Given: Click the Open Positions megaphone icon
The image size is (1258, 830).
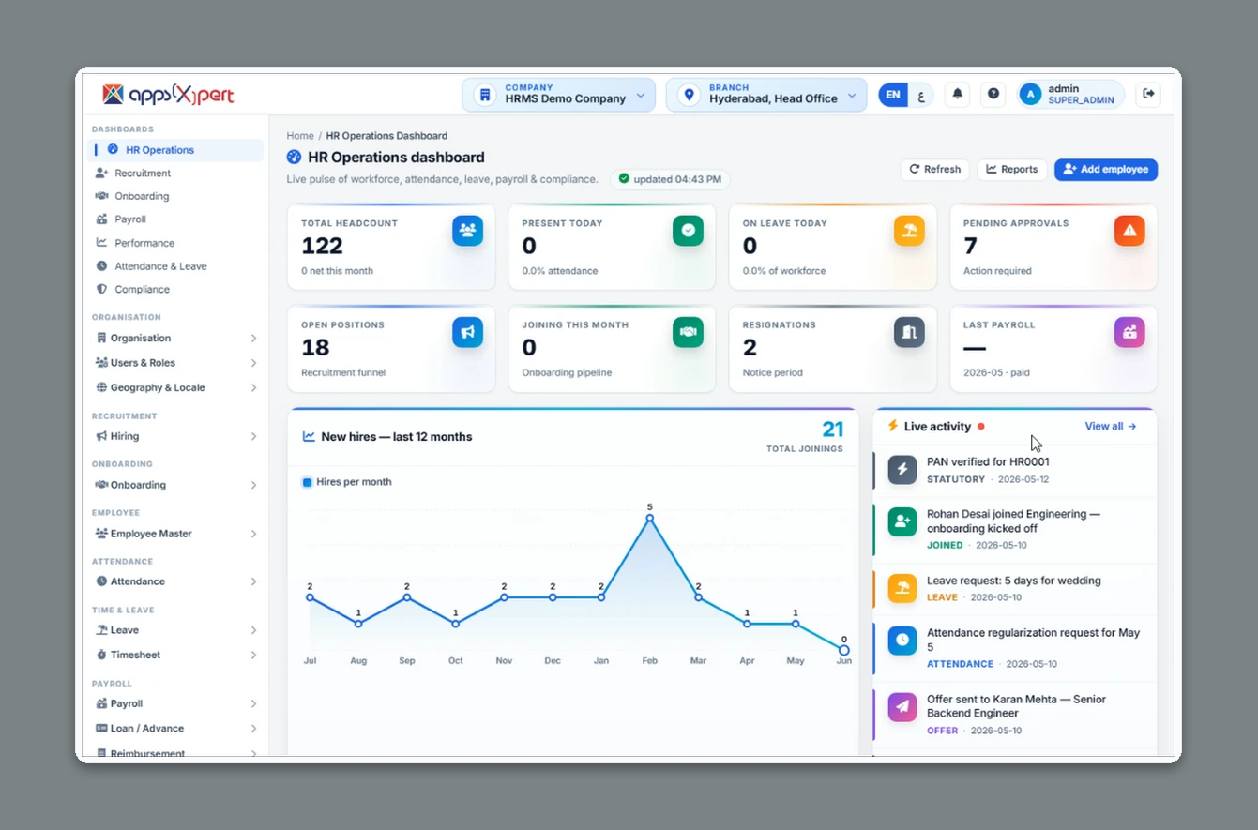Looking at the screenshot, I should click(467, 332).
